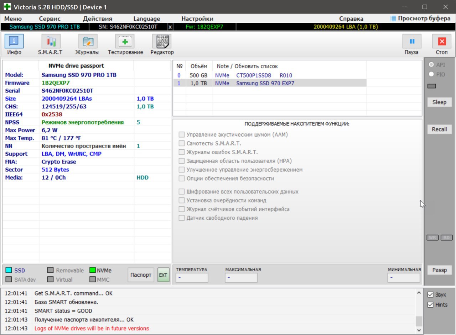Click the RD indicator in right panel
The width and height of the screenshot is (456, 335).
pyautogui.click(x=446, y=238)
